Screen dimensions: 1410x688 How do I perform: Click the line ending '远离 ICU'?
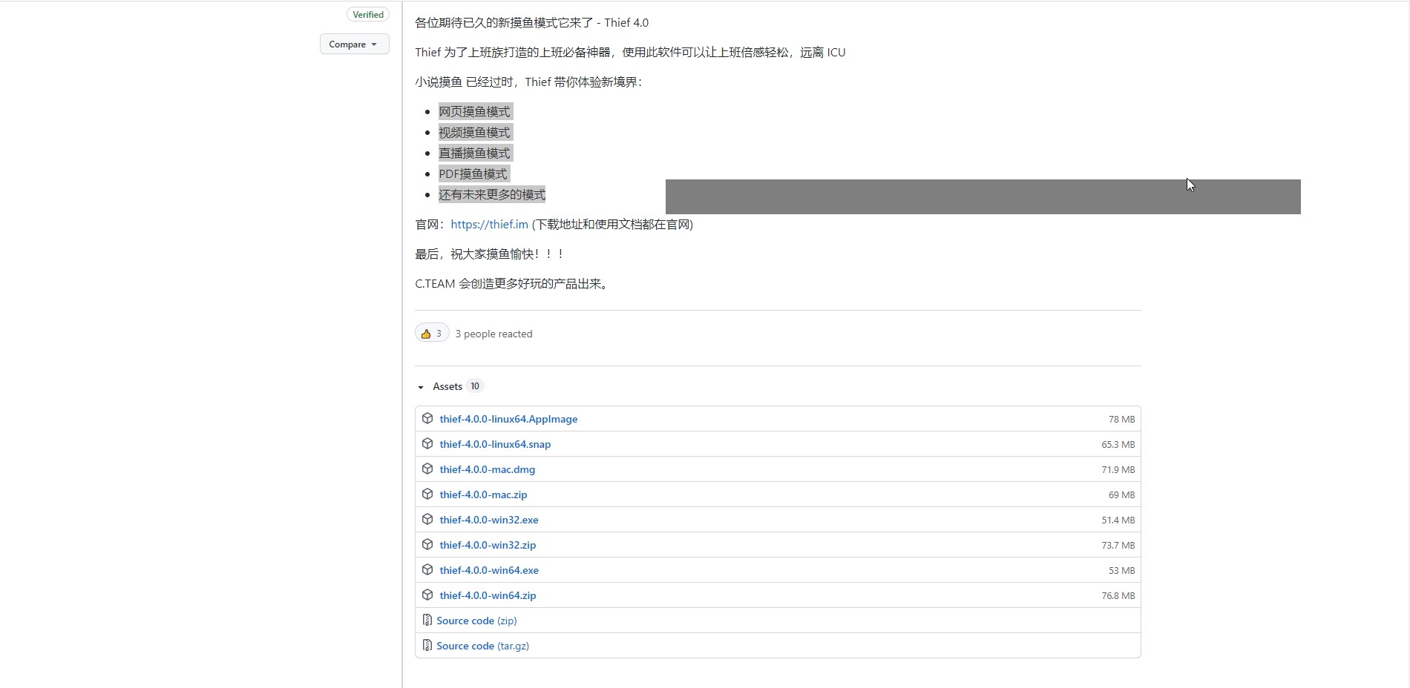(x=630, y=53)
